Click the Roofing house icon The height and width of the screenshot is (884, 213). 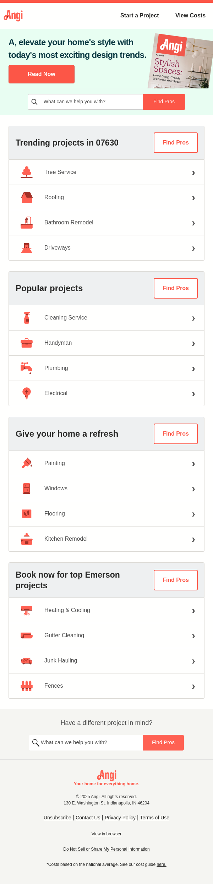coord(27,197)
